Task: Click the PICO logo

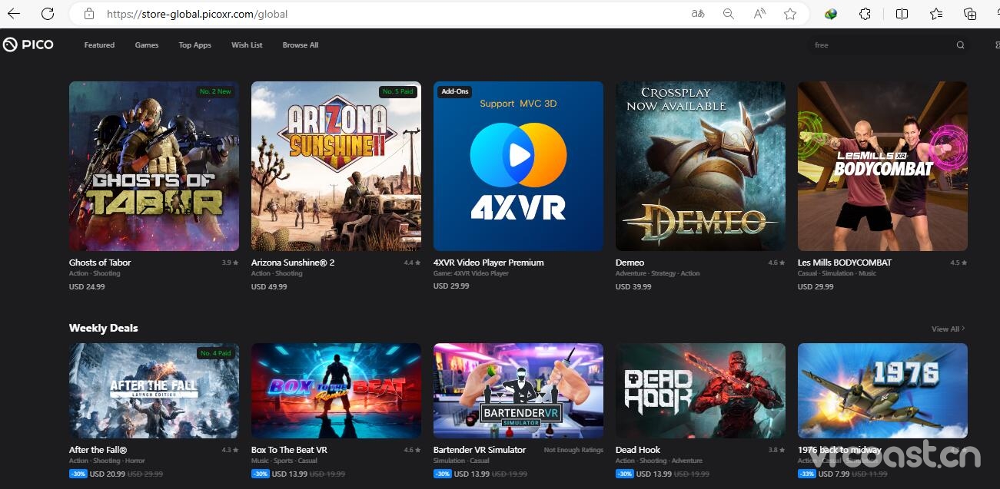Action: tap(28, 45)
